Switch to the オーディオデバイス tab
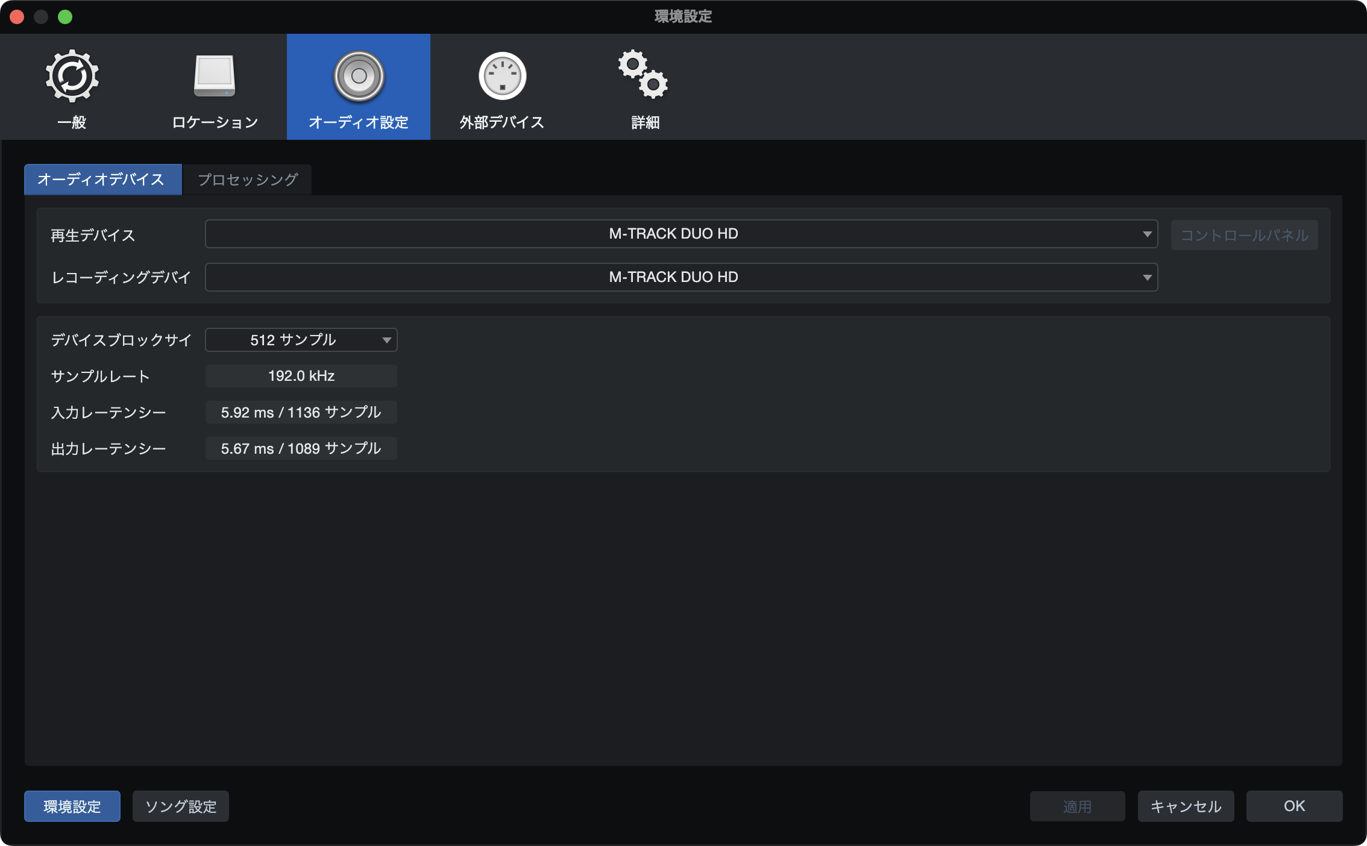Screen dimensions: 1367x846 pos(103,180)
